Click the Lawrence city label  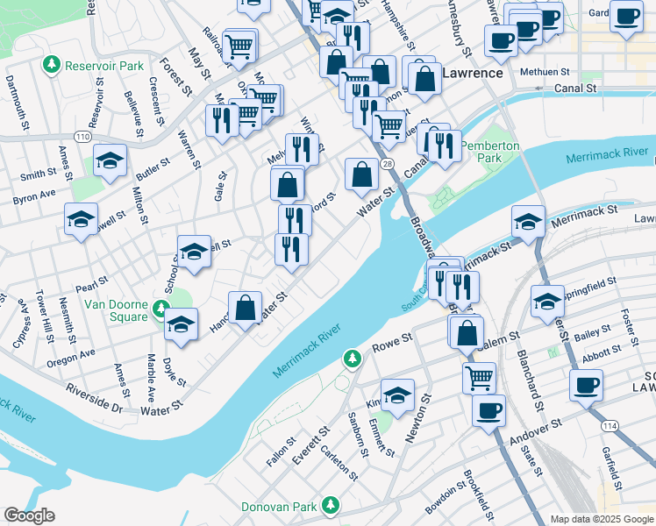coord(473,73)
